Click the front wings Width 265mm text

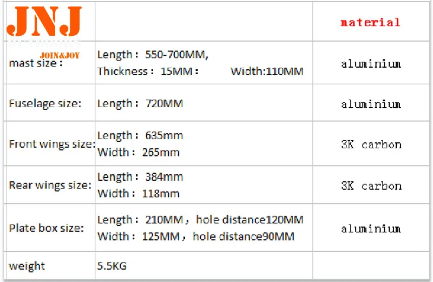[138, 152]
